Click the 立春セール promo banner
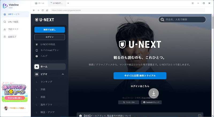Screen dimensions: 214x117 coord(15,92)
